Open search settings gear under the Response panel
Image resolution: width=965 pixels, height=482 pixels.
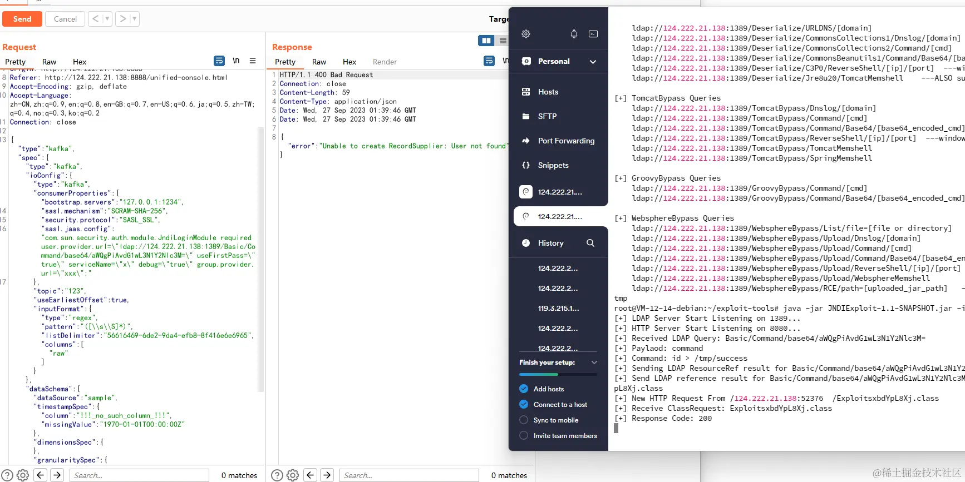point(293,475)
